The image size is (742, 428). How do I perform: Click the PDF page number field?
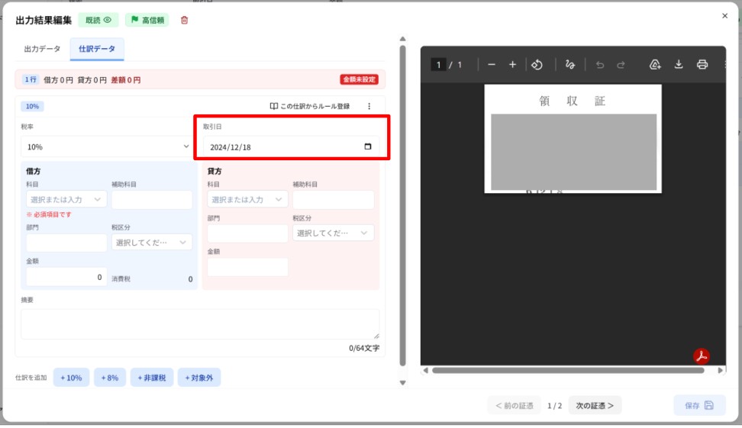click(x=438, y=64)
